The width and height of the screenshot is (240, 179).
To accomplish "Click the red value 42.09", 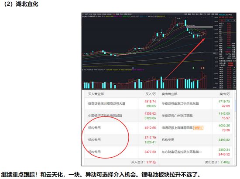I will [x=226, y=106].
